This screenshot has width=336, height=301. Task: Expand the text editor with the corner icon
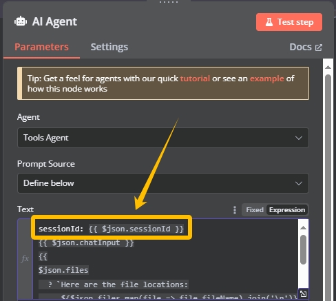click(x=303, y=293)
